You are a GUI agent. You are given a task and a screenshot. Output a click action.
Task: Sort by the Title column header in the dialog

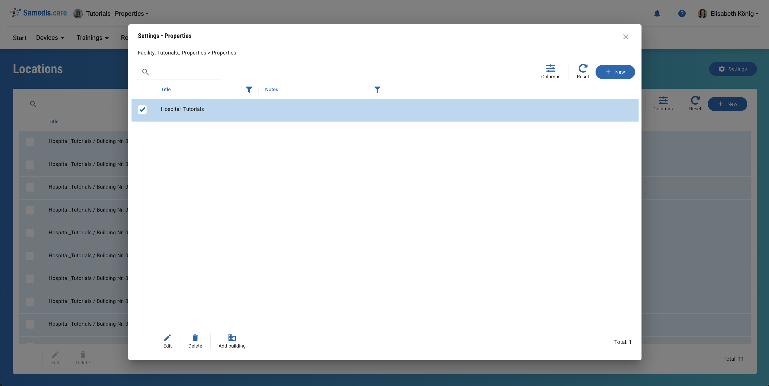(166, 89)
